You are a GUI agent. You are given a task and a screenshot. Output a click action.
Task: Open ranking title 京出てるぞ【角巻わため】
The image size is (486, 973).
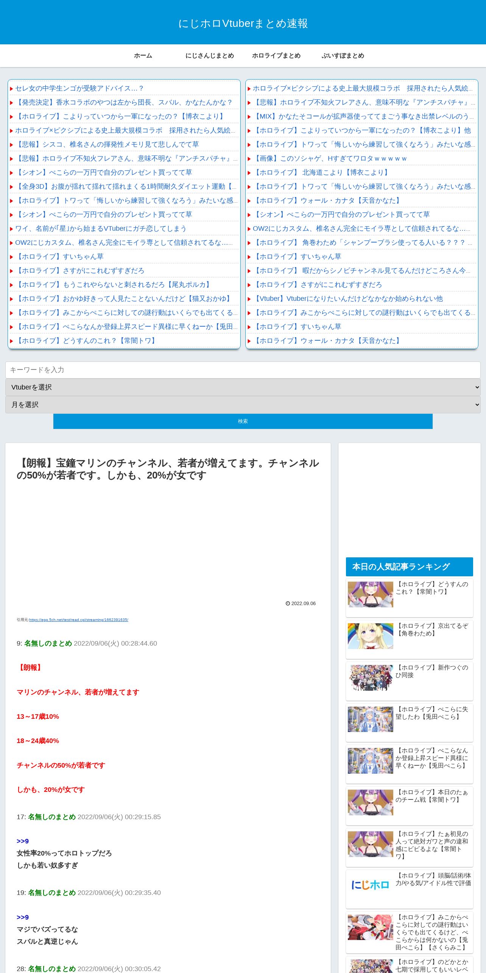click(x=432, y=630)
